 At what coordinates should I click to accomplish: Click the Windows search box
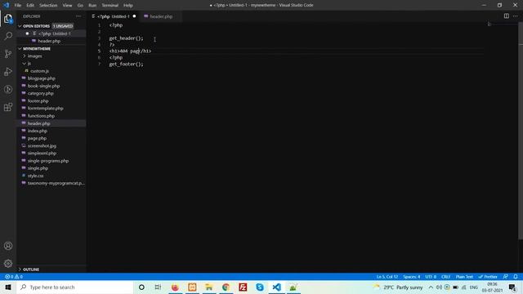[75, 287]
